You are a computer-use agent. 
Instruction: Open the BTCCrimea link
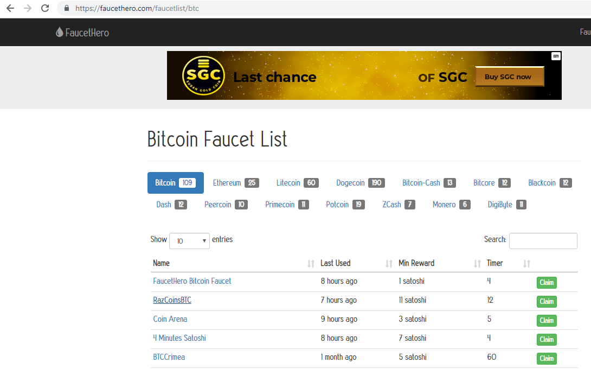click(169, 357)
